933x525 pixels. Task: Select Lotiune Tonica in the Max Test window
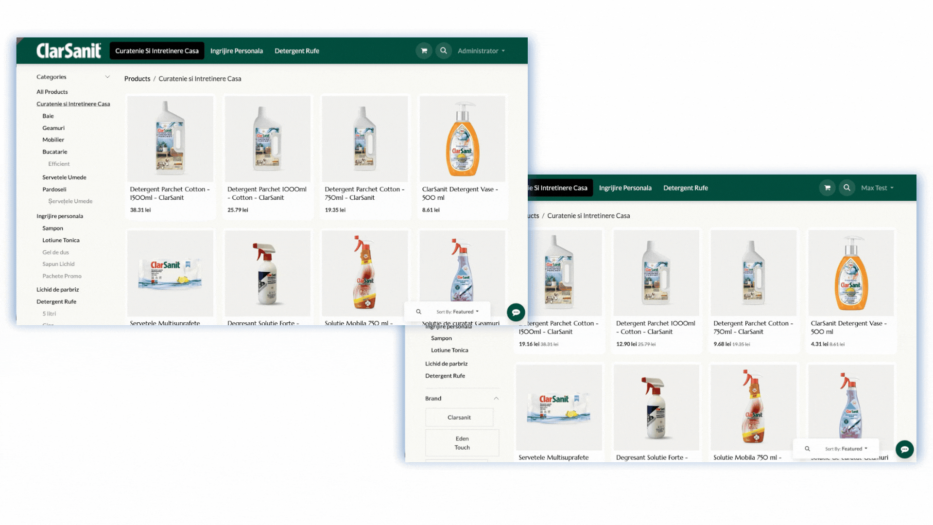(x=449, y=350)
